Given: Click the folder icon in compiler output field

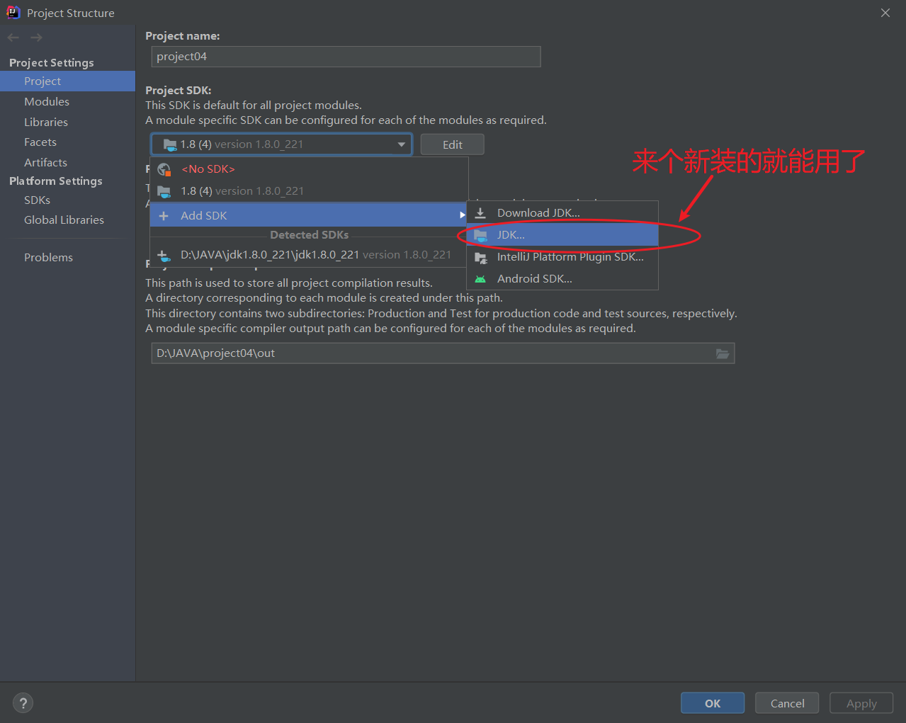Looking at the screenshot, I should coord(723,353).
